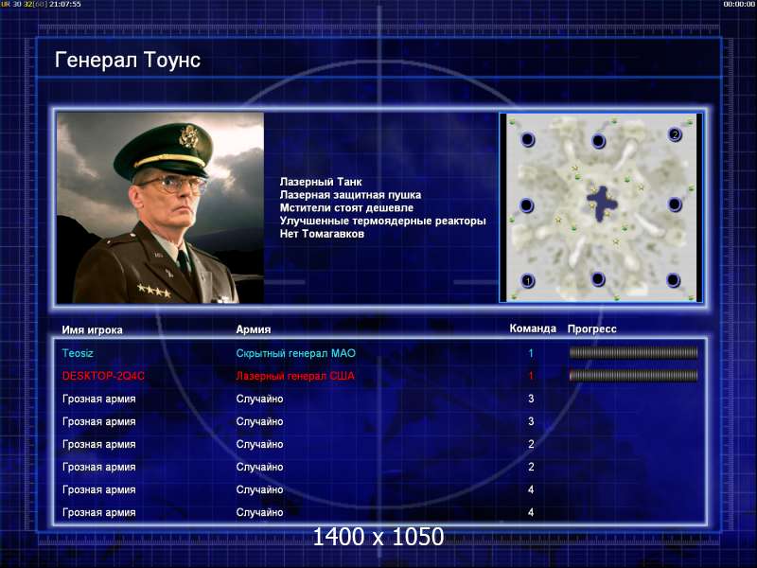Choose the bottom-center start position on minimap
The height and width of the screenshot is (568, 757).
pyautogui.click(x=598, y=278)
